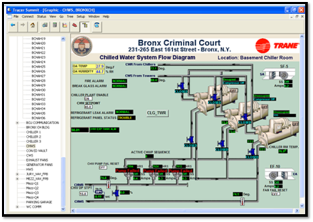Click the horizontal scrollbar under the diagram
This screenshot has width=313, height=222.
point(185,211)
